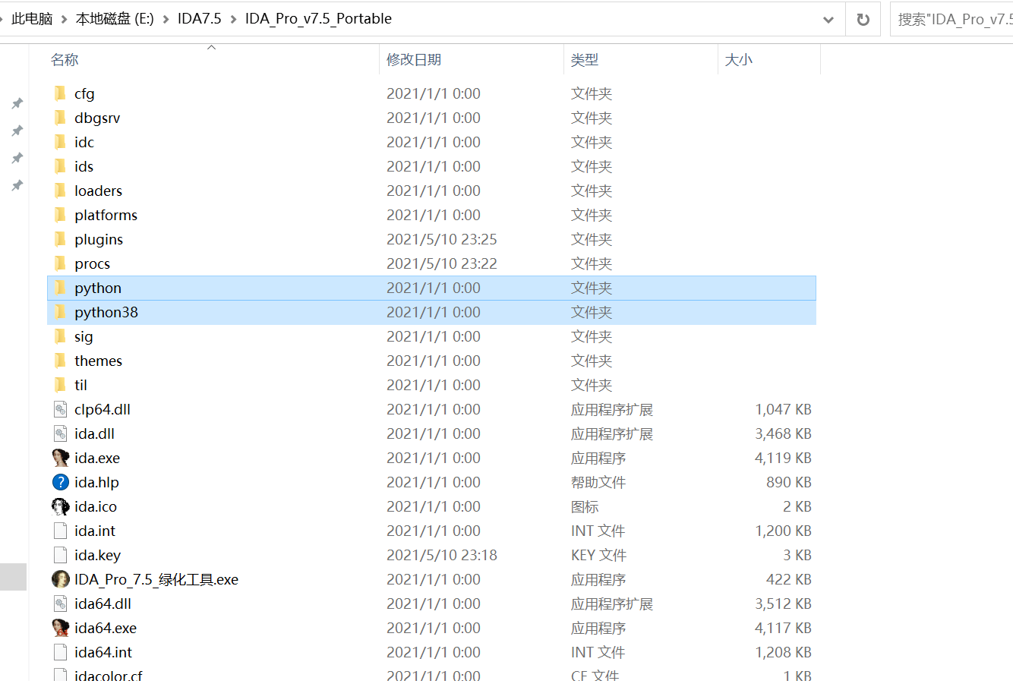The height and width of the screenshot is (687, 1013).
Task: Click the search box for IDA_Pro_v7.5
Action: 952,20
